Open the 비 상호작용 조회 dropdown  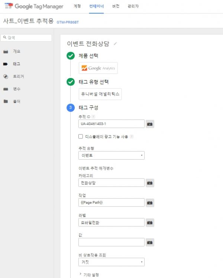pyautogui.click(x=111, y=262)
